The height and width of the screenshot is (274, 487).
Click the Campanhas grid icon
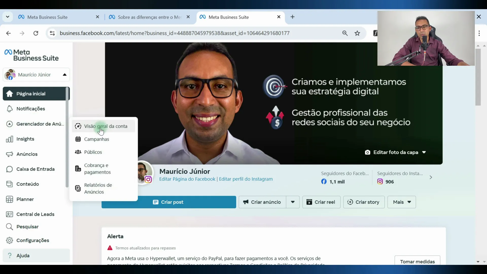(x=78, y=139)
